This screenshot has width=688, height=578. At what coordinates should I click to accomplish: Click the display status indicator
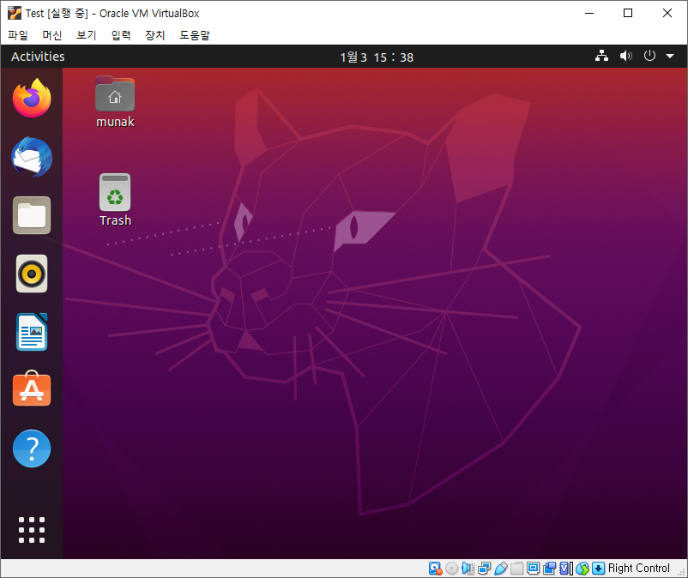533,569
